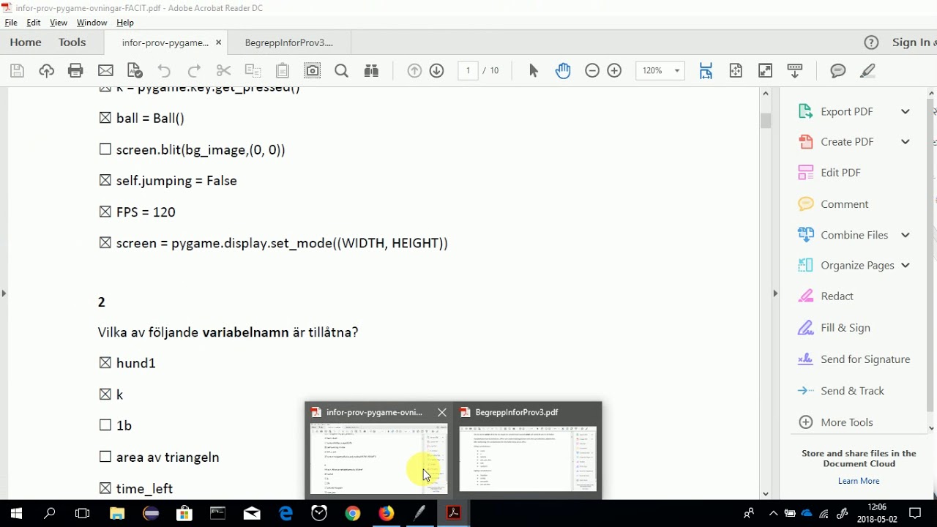Image resolution: width=937 pixels, height=527 pixels.
Task: Choose the arrow selection tool
Action: pyautogui.click(x=533, y=71)
